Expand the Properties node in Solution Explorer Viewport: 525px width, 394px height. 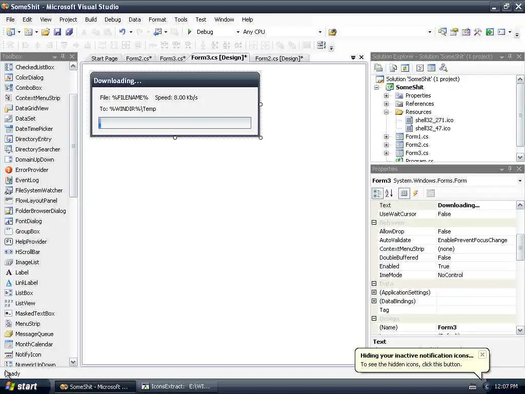click(x=386, y=95)
